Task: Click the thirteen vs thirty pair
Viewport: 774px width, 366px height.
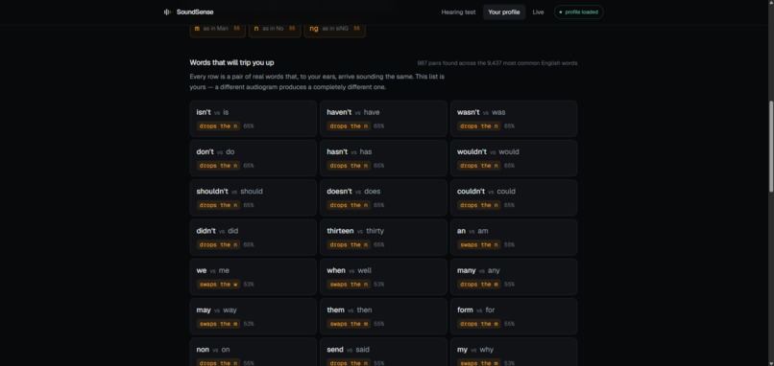Action: click(x=383, y=237)
